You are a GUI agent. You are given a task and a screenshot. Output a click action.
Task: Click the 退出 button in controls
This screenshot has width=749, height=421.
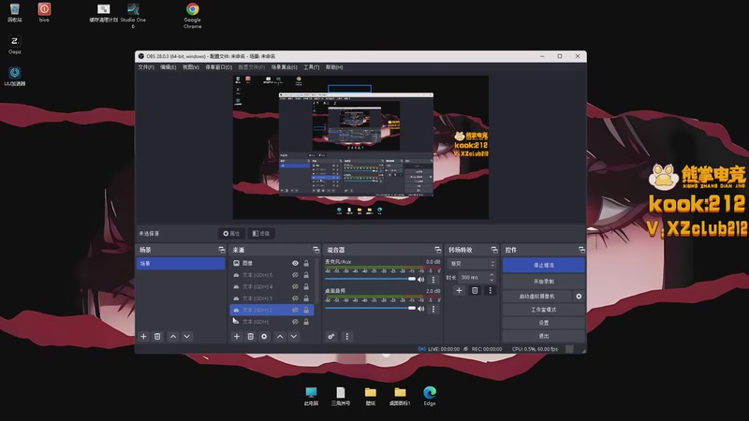(x=544, y=336)
